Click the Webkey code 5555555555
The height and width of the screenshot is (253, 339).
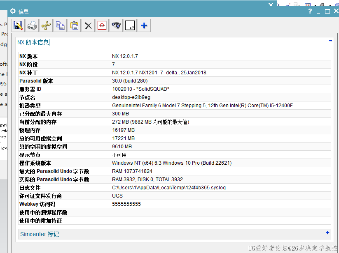126,204
